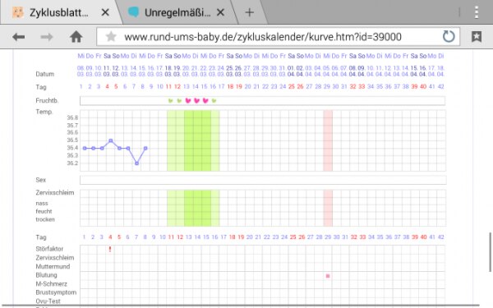Close the Zyklusblatt tab
This screenshot has width=493, height=308.
tap(105, 12)
